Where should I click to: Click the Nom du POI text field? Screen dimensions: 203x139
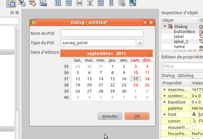[x=102, y=33]
